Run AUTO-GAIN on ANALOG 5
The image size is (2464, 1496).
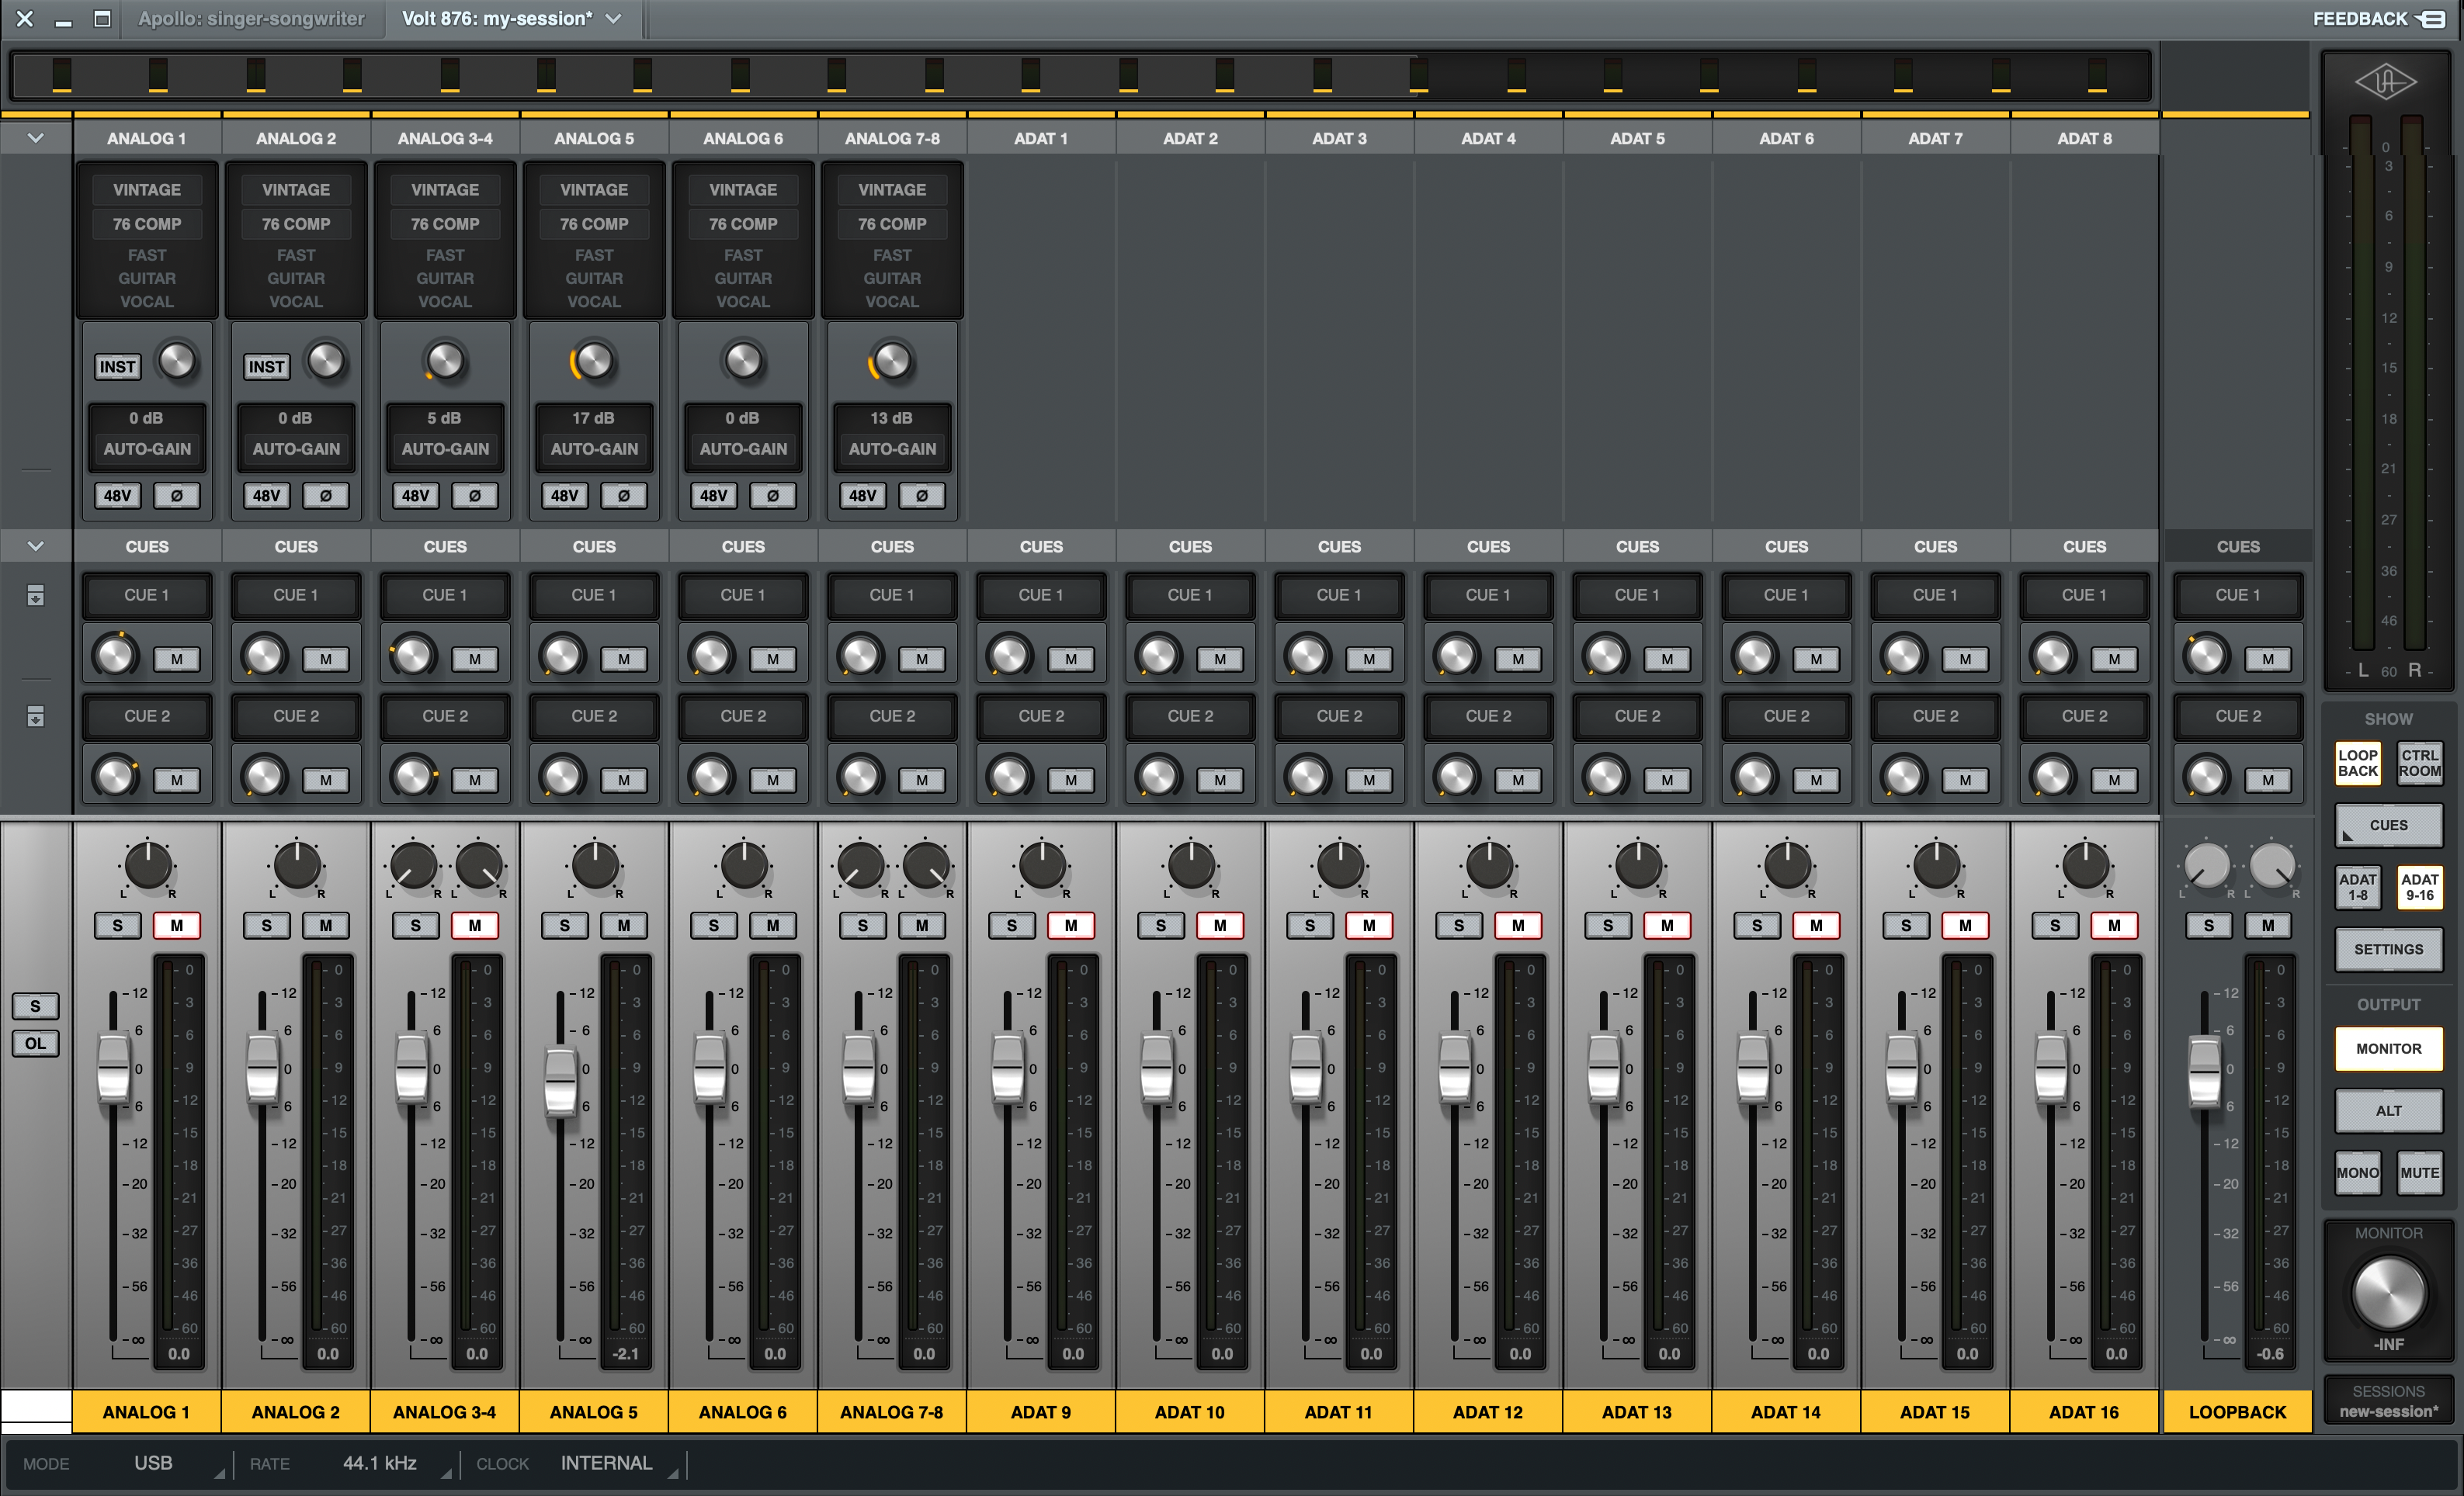pos(593,448)
